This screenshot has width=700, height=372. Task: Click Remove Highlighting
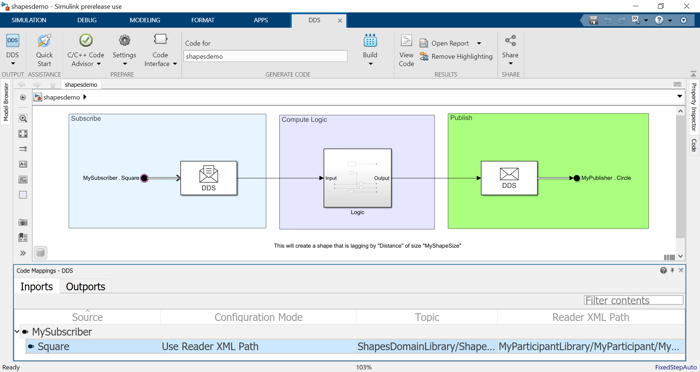(456, 57)
